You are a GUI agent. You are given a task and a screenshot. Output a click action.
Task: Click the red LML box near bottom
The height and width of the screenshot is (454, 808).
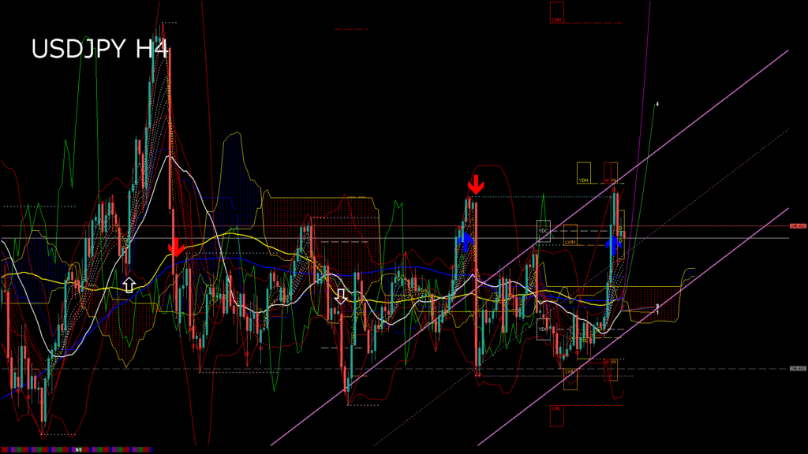[556, 415]
